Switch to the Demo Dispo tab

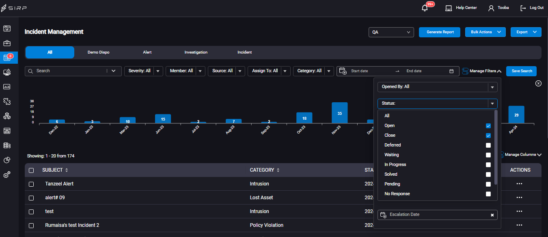(99, 52)
